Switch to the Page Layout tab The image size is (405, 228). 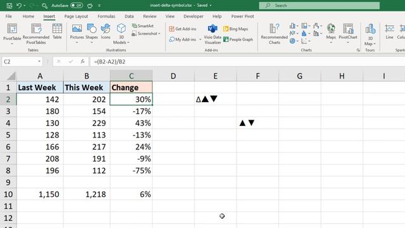click(x=76, y=16)
